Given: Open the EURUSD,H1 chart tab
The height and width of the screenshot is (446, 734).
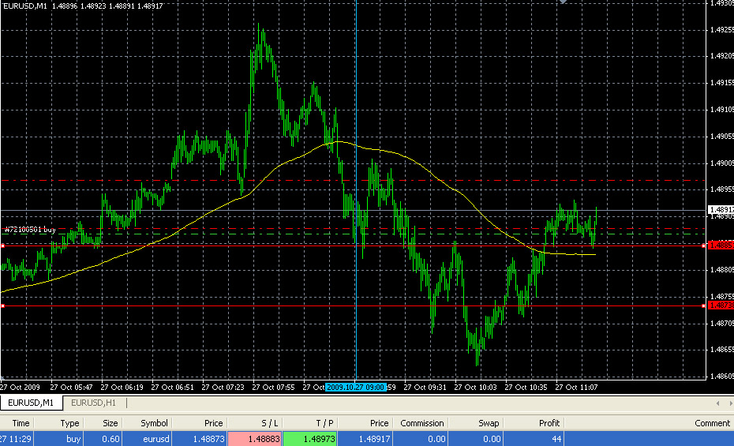Looking at the screenshot, I should [93, 403].
